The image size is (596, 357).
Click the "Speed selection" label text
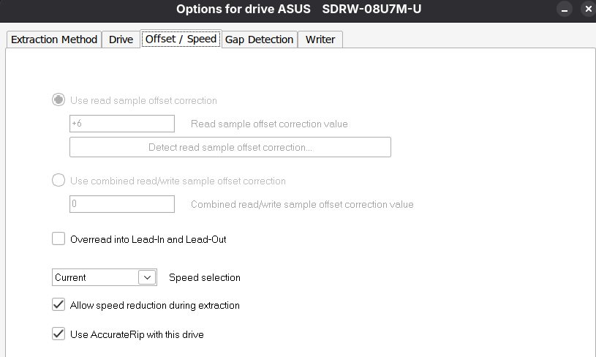pyautogui.click(x=204, y=278)
